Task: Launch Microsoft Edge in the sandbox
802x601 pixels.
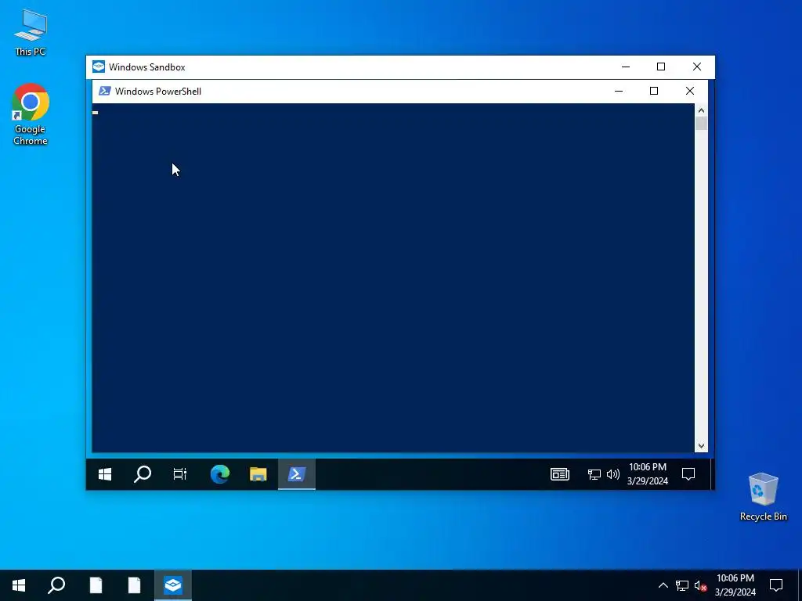Action: 220,474
